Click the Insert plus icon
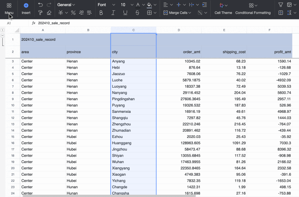 tap(26, 5)
